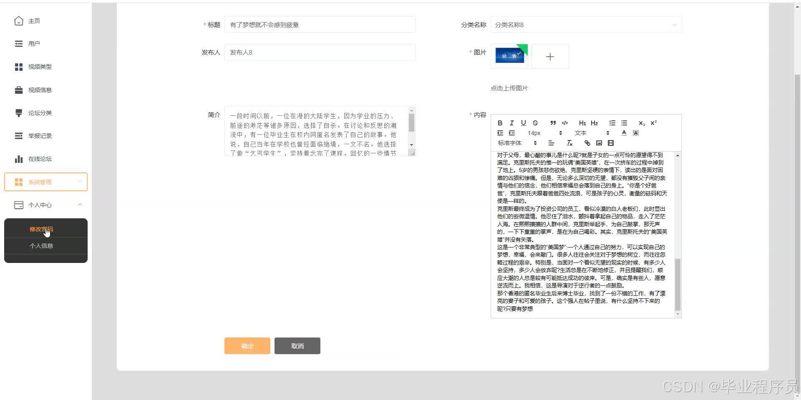Open the 分类名称 dropdown

(586, 25)
